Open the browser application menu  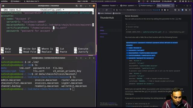tap(190, 10)
